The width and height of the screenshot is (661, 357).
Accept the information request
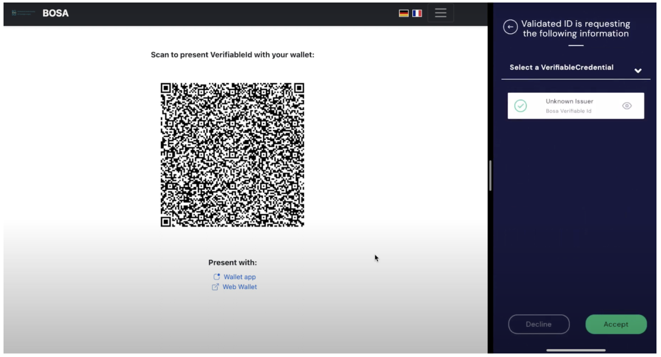click(x=616, y=324)
